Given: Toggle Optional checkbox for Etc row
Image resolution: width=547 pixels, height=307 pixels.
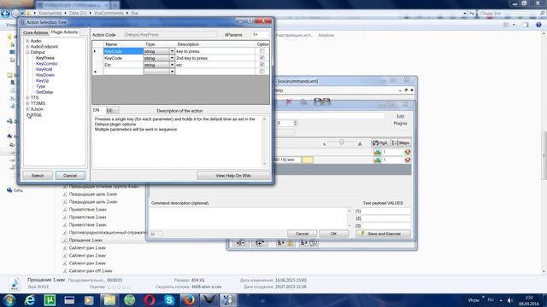Looking at the screenshot, I should click(262, 65).
